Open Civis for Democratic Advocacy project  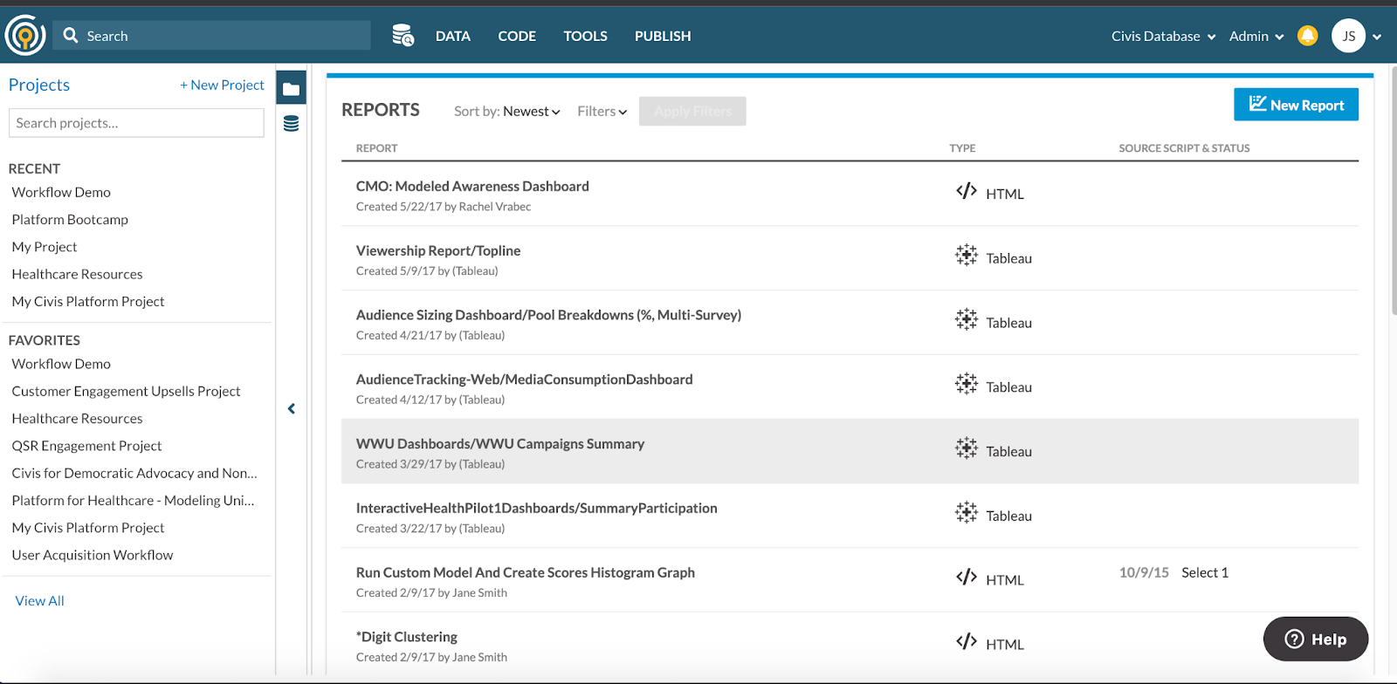[134, 474]
